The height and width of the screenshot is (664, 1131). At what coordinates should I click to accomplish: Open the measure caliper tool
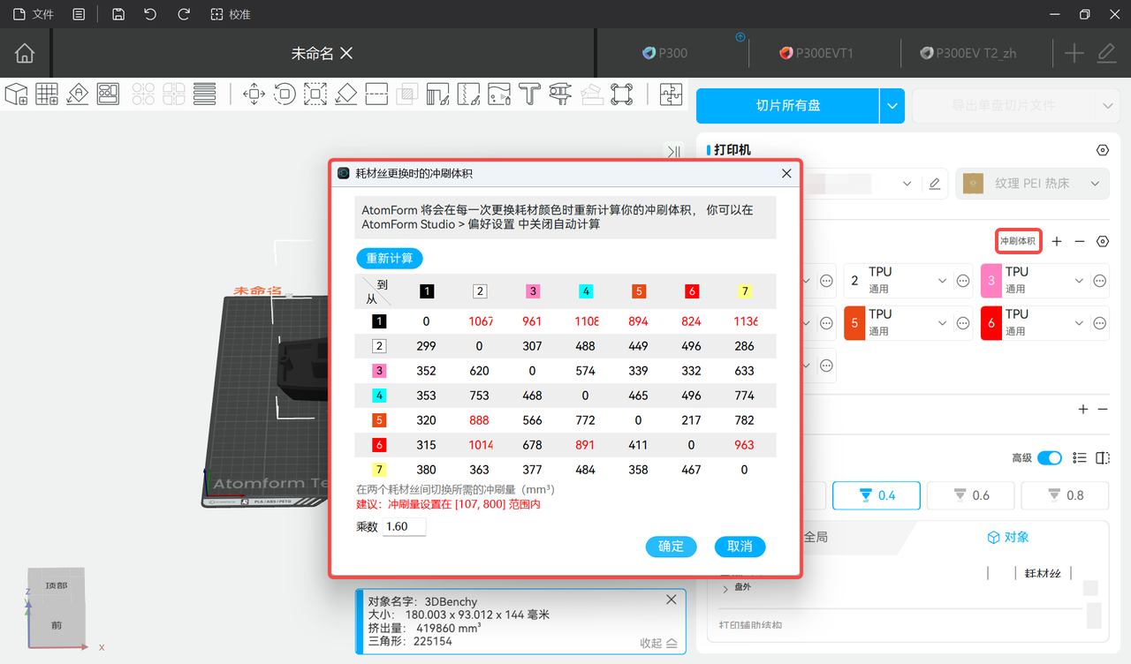pos(560,94)
